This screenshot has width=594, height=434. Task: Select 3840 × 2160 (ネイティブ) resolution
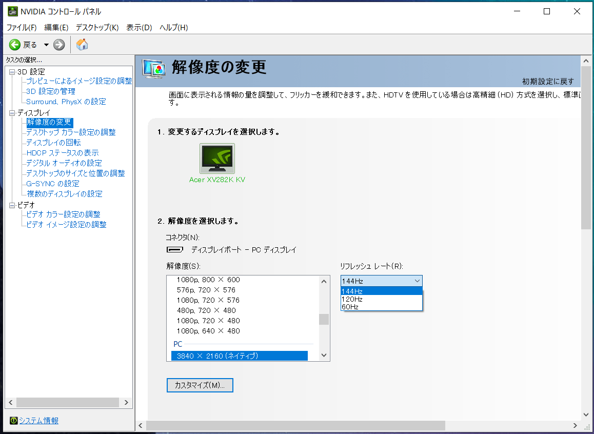pyautogui.click(x=240, y=356)
